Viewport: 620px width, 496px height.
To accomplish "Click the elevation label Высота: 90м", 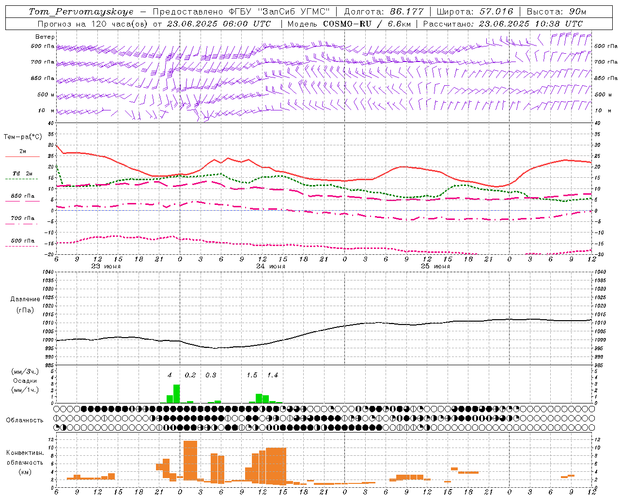I will click(556, 12).
